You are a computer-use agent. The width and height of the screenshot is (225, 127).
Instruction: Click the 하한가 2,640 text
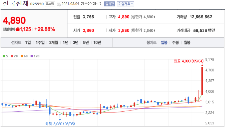[143, 31]
